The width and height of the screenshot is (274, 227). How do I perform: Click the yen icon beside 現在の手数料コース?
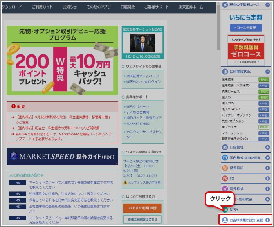225,5
